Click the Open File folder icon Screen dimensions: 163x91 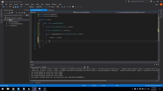pyautogui.click(x=13, y=7)
